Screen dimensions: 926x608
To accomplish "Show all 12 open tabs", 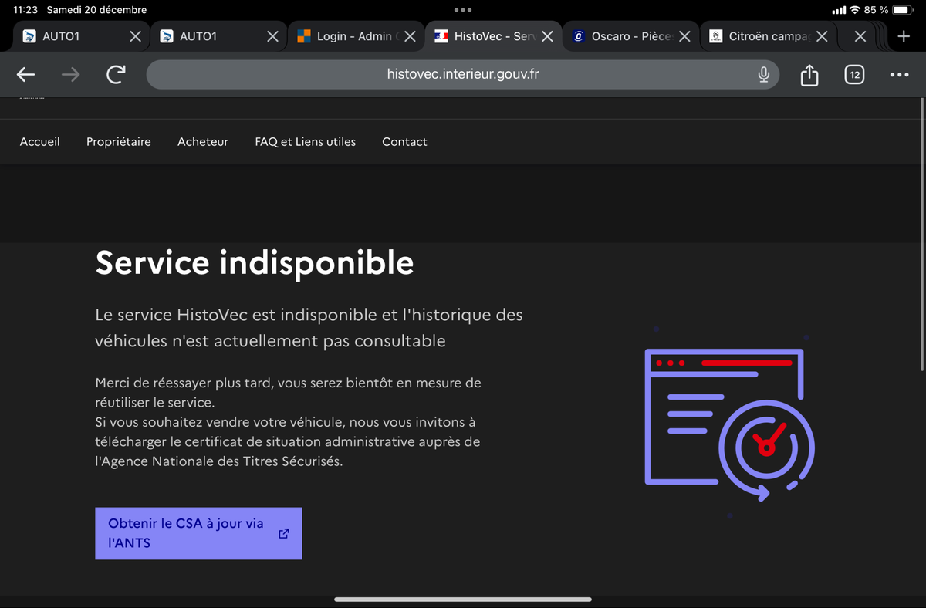I will (853, 75).
